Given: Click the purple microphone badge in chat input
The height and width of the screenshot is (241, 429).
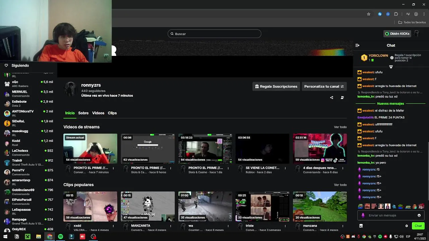Looking at the screenshot, I should click(363, 215).
